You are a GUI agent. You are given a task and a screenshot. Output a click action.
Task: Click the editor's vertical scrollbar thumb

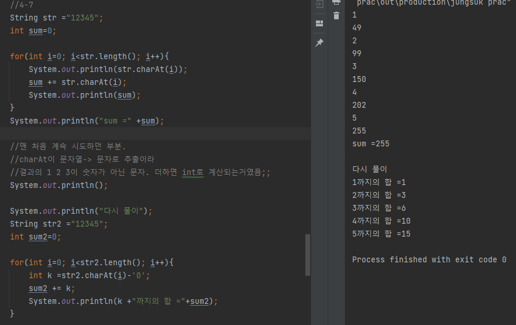pos(308,255)
